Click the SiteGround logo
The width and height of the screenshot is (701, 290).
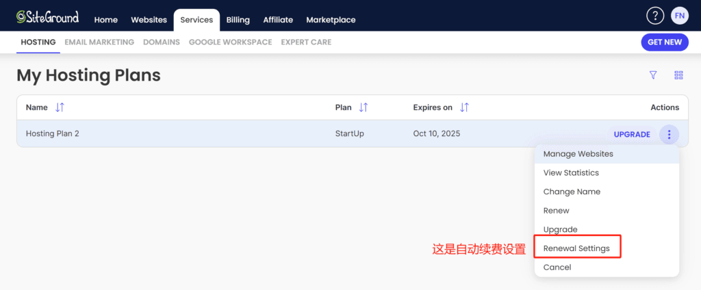(48, 16)
